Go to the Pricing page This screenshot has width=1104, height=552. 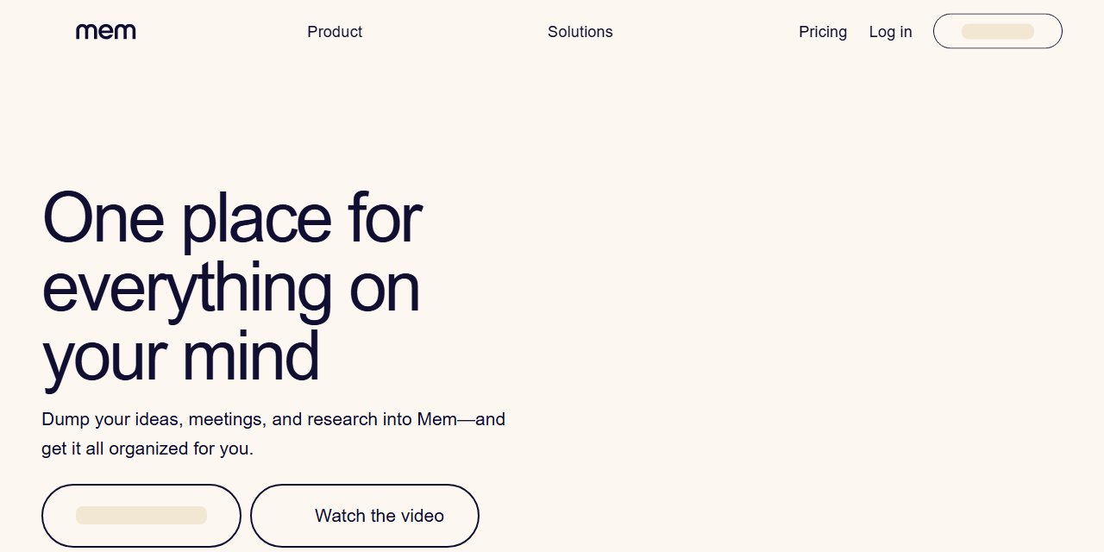[823, 32]
